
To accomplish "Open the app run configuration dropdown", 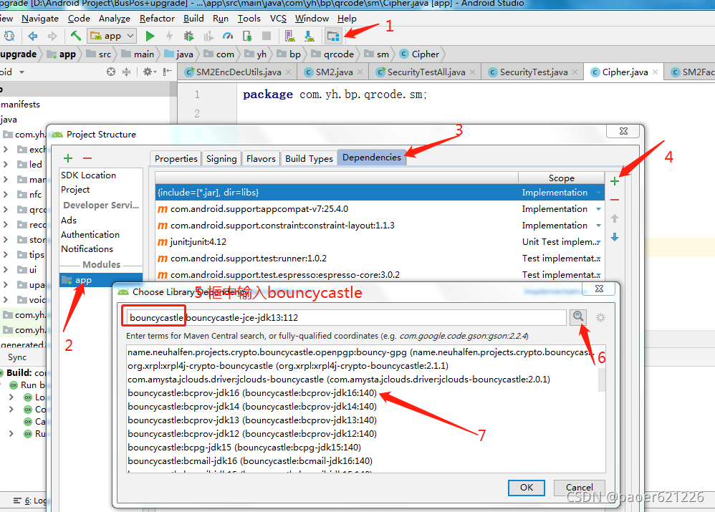I will [x=112, y=36].
